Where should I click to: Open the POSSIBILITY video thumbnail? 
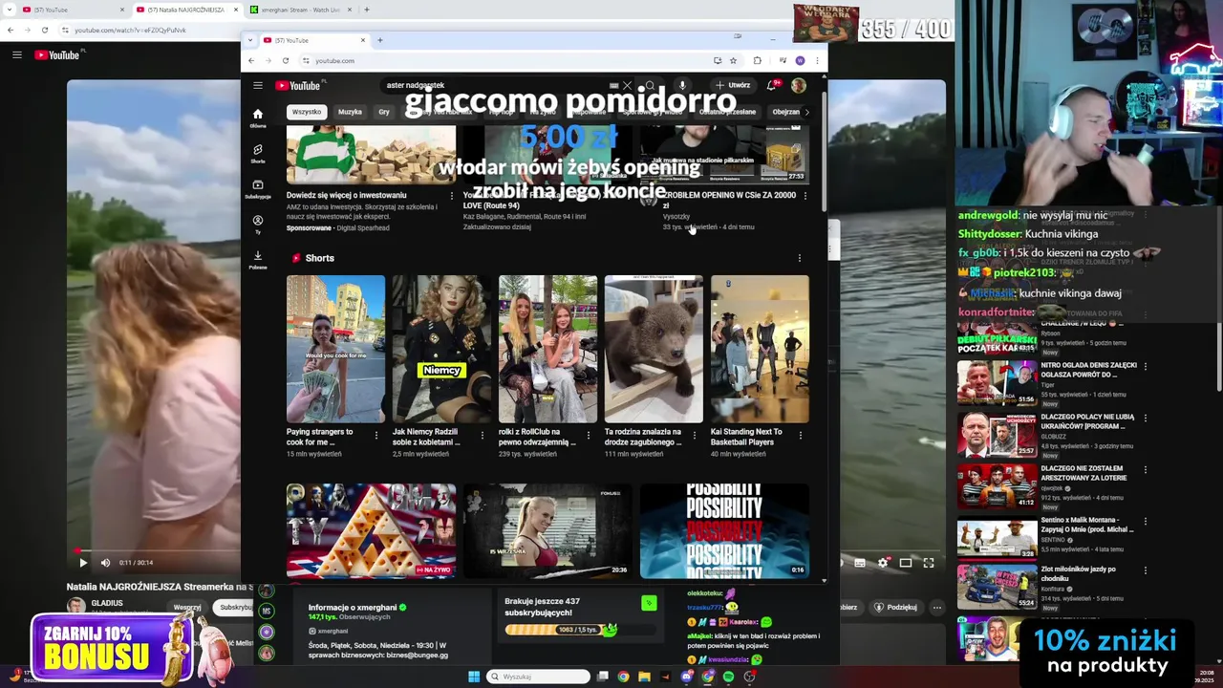[x=724, y=530]
